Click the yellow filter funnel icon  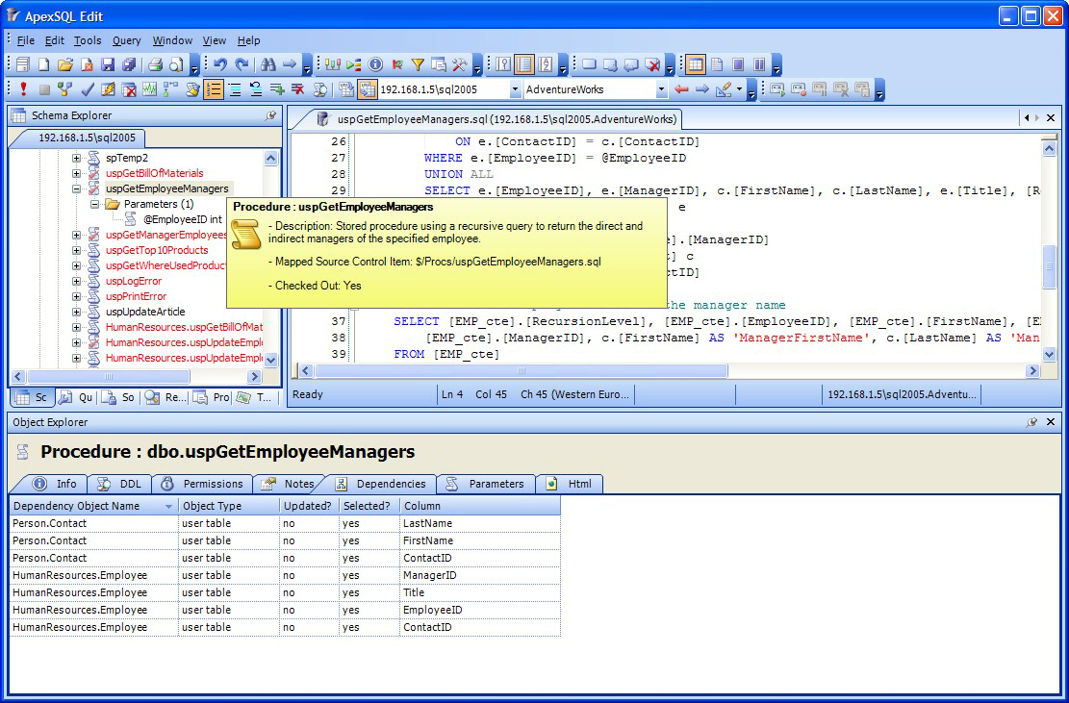click(418, 64)
